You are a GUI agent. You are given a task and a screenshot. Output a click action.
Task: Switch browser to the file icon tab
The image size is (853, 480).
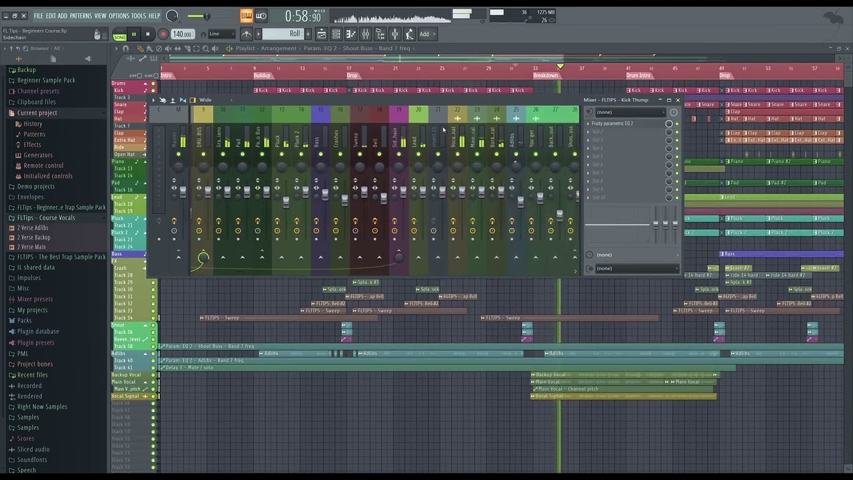pos(53,59)
